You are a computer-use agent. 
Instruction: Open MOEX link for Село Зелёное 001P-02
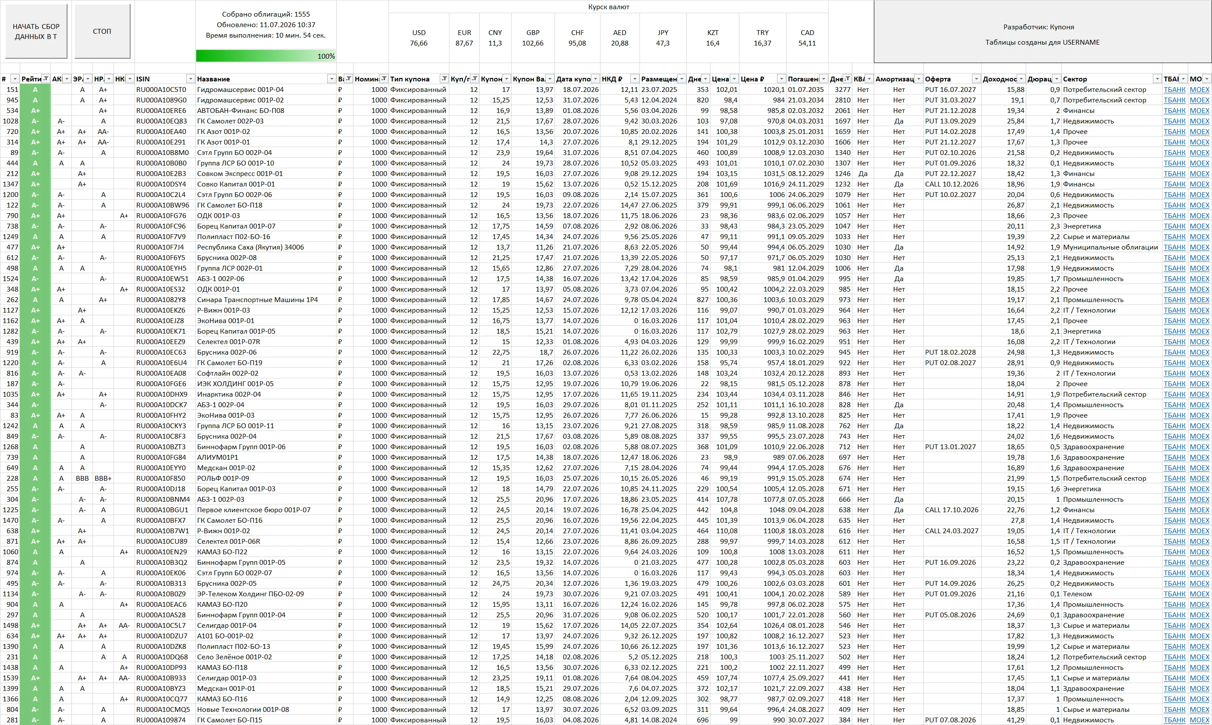pyautogui.click(x=1199, y=657)
